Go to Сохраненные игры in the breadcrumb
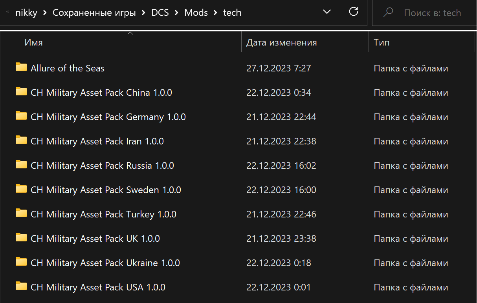The height and width of the screenshot is (303, 477). pyautogui.click(x=94, y=13)
